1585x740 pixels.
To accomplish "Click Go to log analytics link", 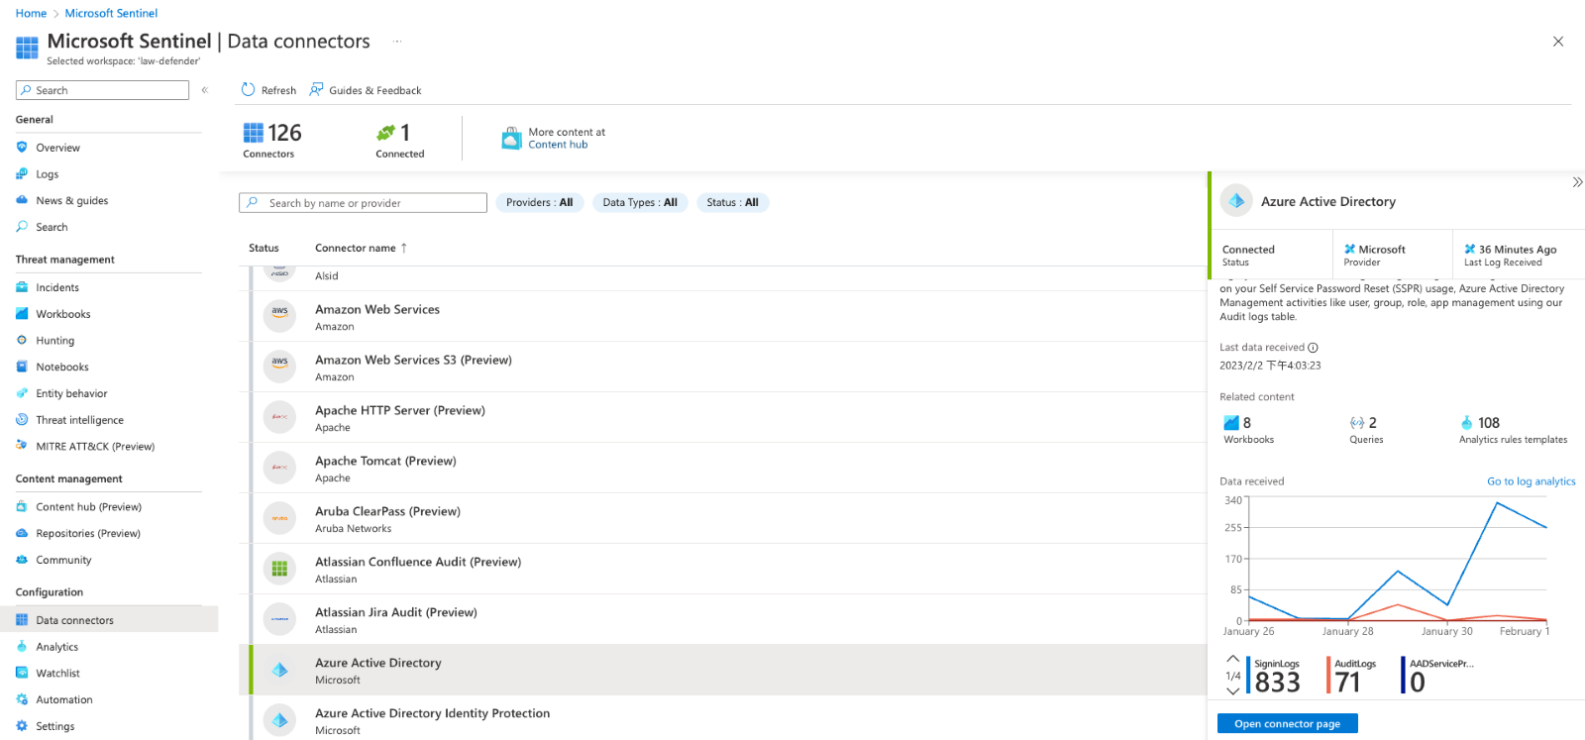I will [x=1531, y=481].
